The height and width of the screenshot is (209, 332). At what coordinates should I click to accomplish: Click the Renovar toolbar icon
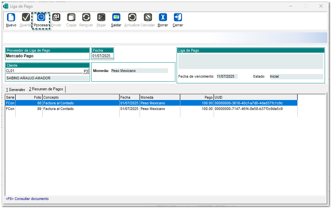click(86, 17)
